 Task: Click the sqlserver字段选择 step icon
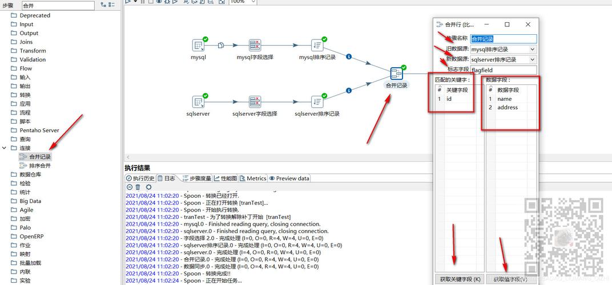click(255, 102)
